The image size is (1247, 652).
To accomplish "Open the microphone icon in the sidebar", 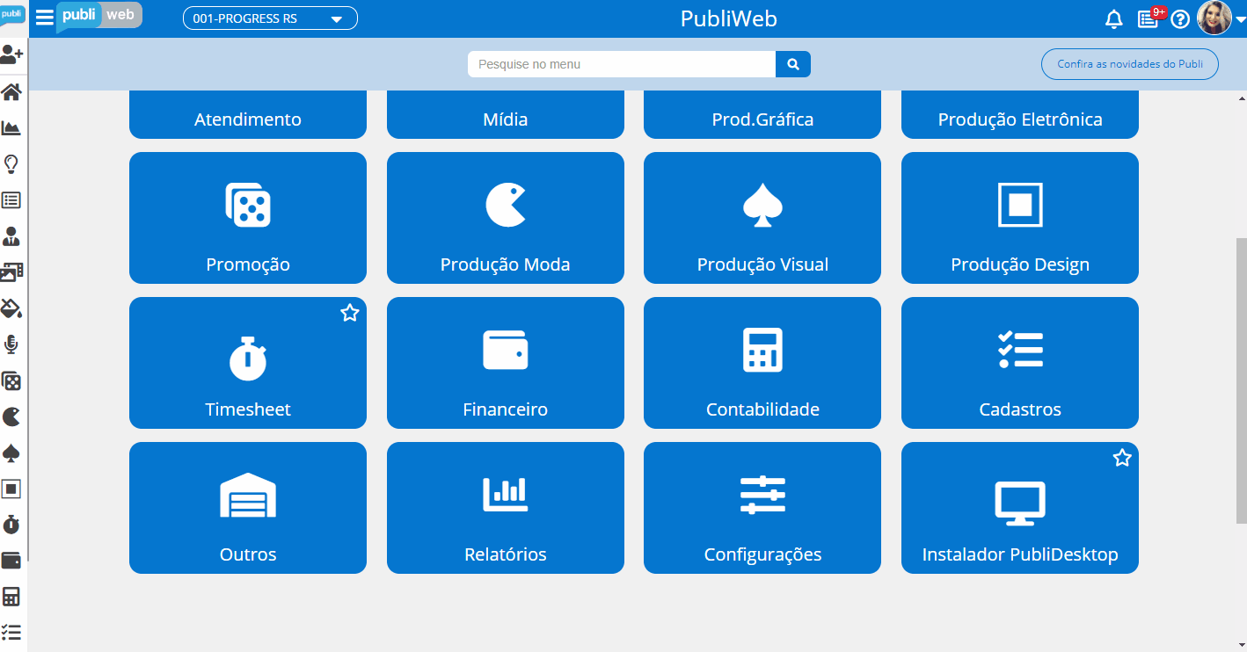I will point(11,344).
